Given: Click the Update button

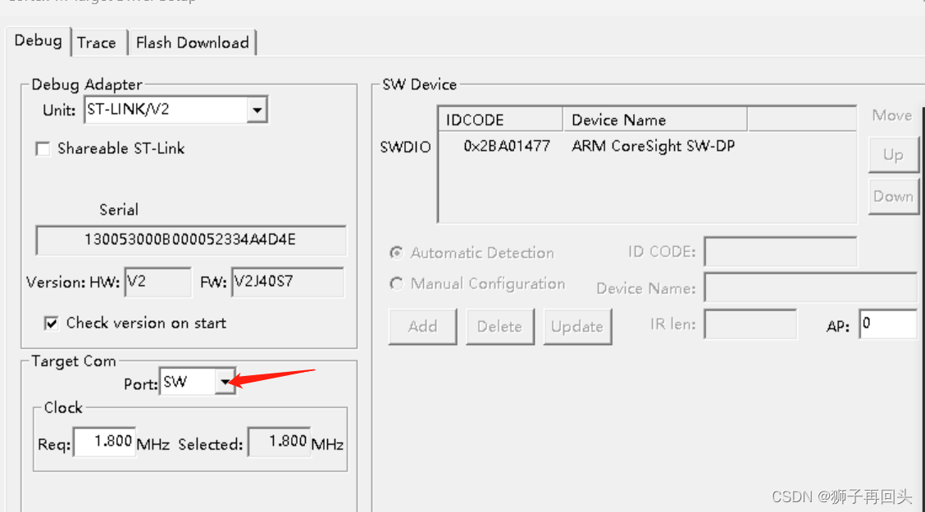Looking at the screenshot, I should (577, 326).
